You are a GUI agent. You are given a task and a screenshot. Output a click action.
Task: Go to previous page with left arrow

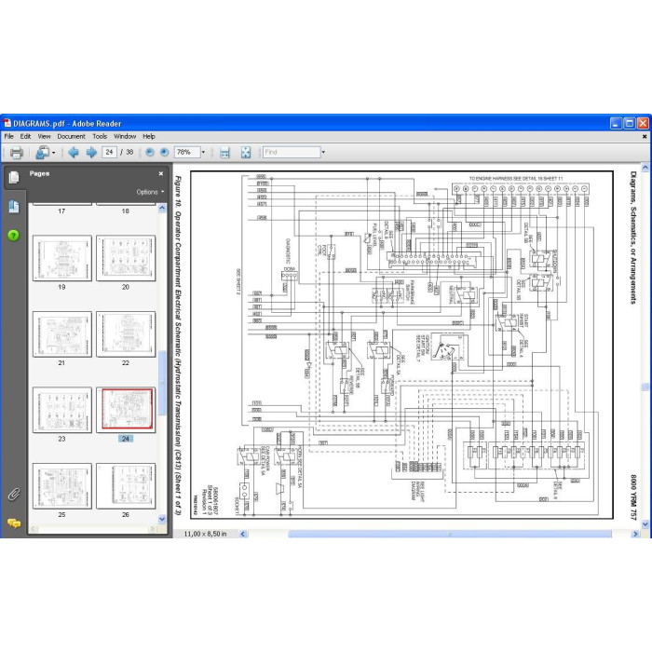[x=74, y=153]
